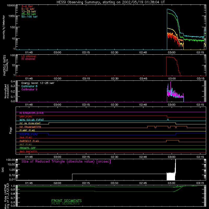Select the REAR SEGMENTS legend label
The image size is (209, 209).
pyautogui.click(x=66, y=204)
